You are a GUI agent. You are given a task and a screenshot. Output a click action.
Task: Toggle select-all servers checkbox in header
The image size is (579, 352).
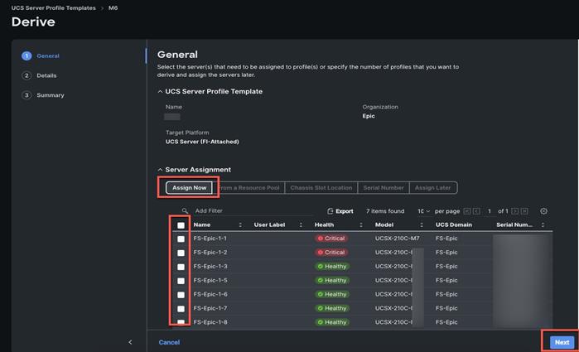pos(181,225)
